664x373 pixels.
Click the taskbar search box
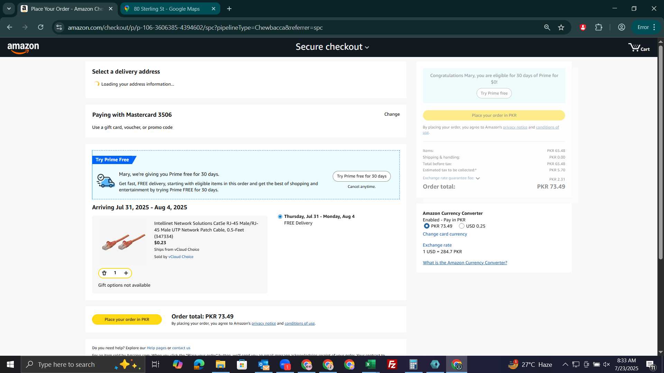pyautogui.click(x=83, y=364)
